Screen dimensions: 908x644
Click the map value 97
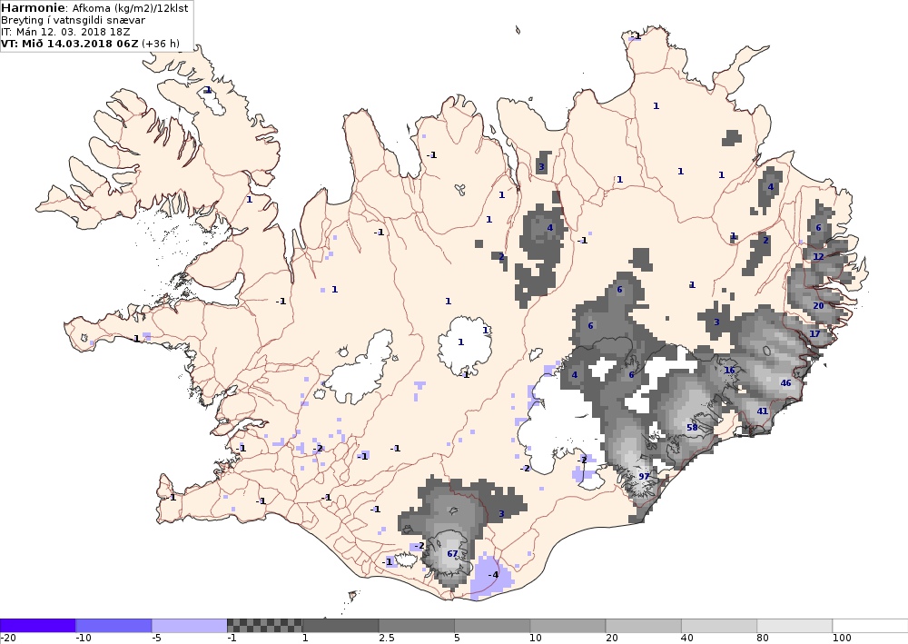(644, 477)
